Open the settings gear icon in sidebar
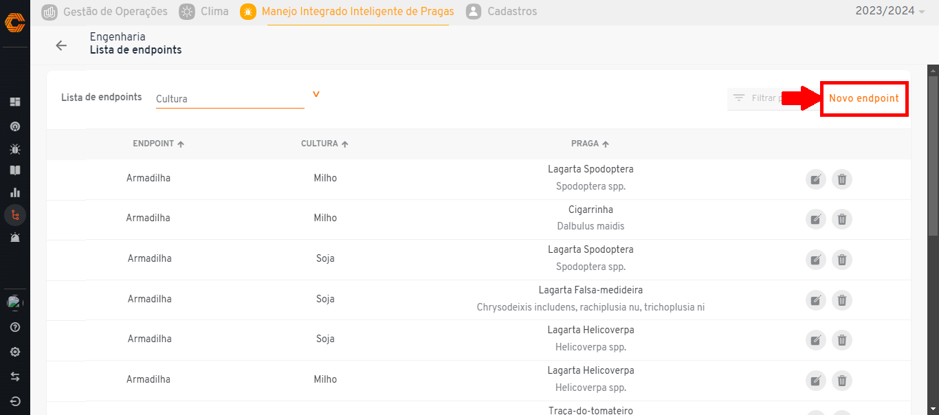The image size is (939, 415). 15,352
